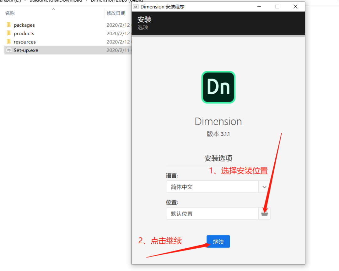
Task: Click the 名称 column sort arrow
Action: click(x=53, y=9)
